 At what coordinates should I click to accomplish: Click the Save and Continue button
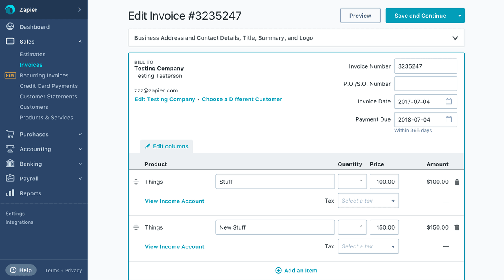pyautogui.click(x=420, y=16)
